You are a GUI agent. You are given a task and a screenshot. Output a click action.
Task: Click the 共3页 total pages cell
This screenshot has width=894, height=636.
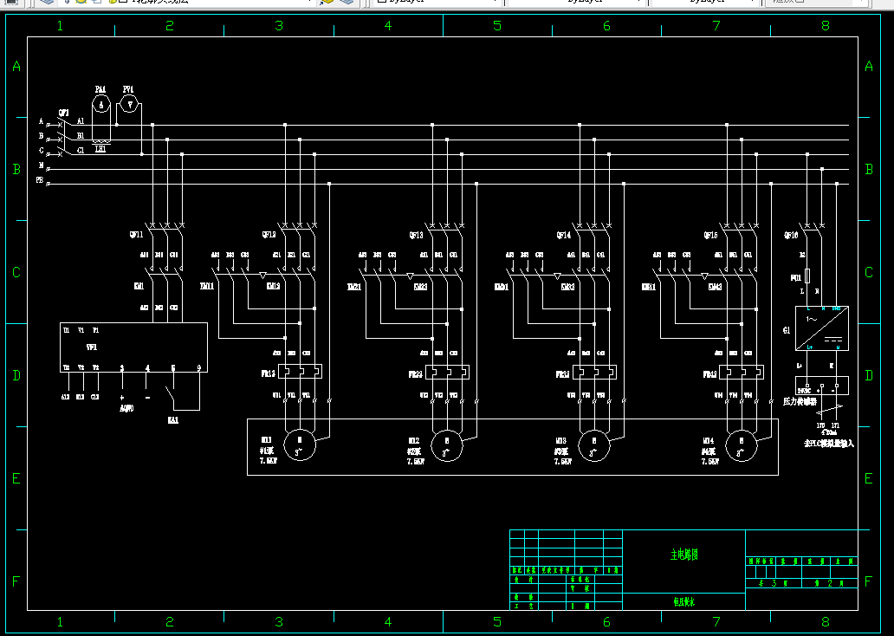pyautogui.click(x=774, y=583)
